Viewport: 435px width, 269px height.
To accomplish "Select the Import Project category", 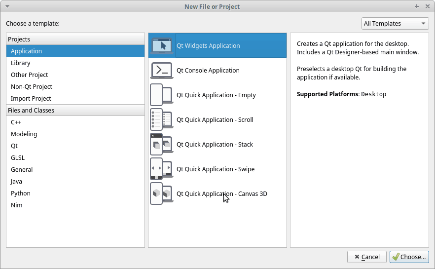I will (x=75, y=99).
